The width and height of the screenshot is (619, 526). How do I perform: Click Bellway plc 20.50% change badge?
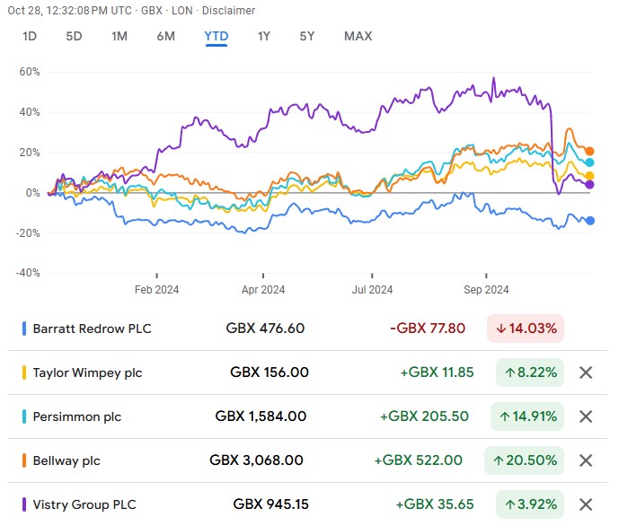click(x=526, y=460)
